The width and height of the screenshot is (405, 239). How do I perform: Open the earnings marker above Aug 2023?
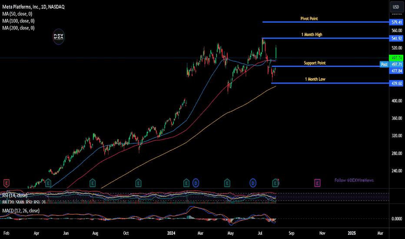point(93,183)
